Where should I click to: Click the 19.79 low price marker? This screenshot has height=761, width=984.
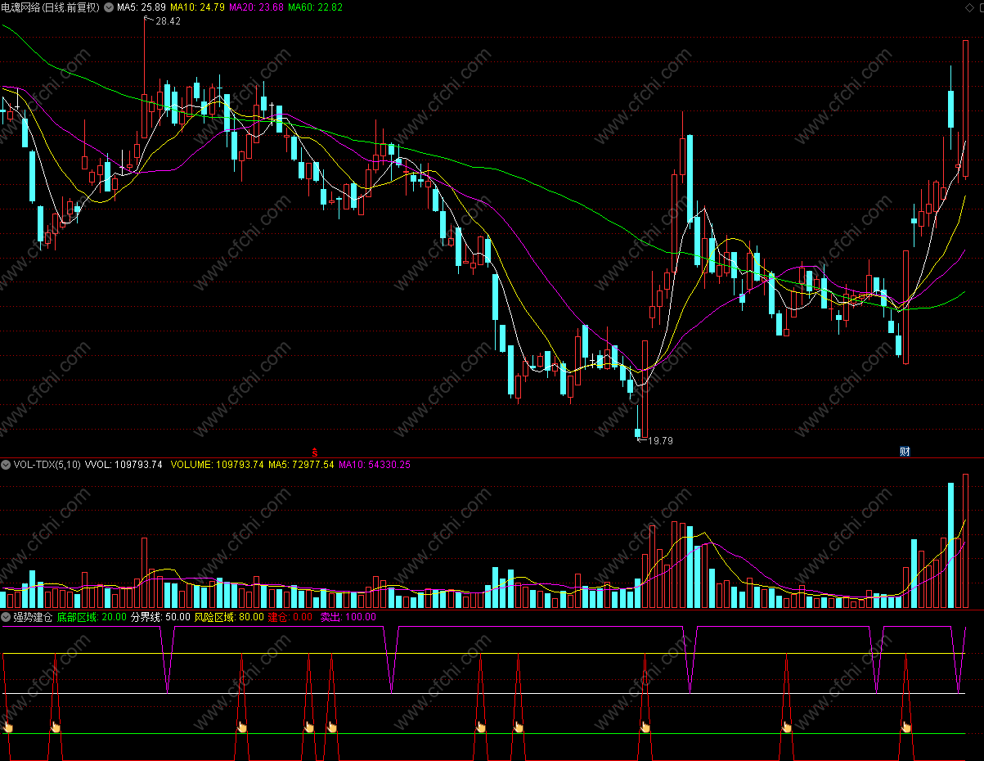[660, 441]
